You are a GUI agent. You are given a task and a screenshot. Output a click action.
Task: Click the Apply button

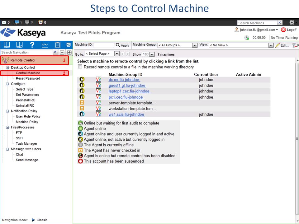(x=123, y=45)
